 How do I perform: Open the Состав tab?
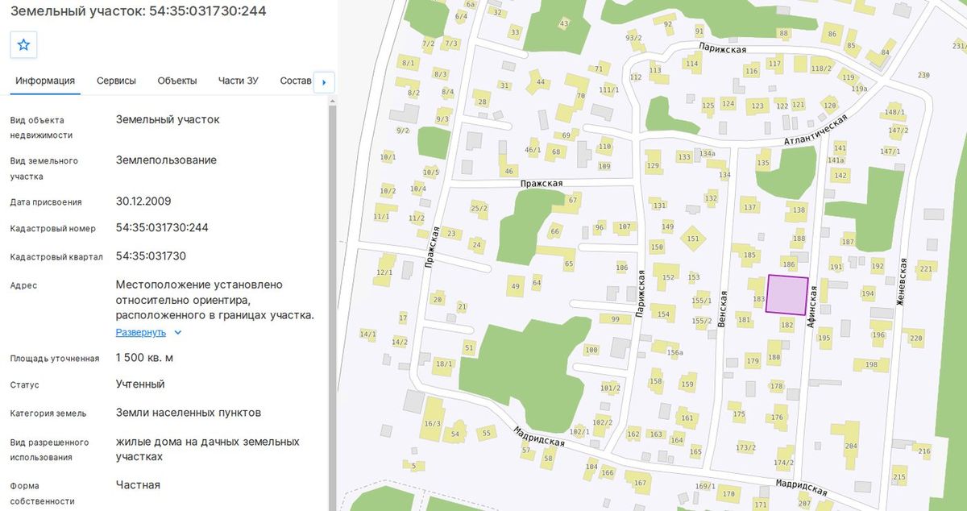tap(295, 81)
